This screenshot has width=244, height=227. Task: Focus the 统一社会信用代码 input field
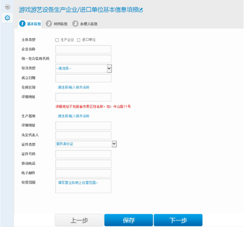83,59
